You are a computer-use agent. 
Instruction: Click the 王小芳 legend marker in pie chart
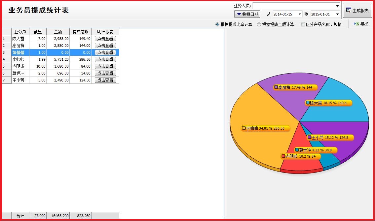[x=309, y=137]
